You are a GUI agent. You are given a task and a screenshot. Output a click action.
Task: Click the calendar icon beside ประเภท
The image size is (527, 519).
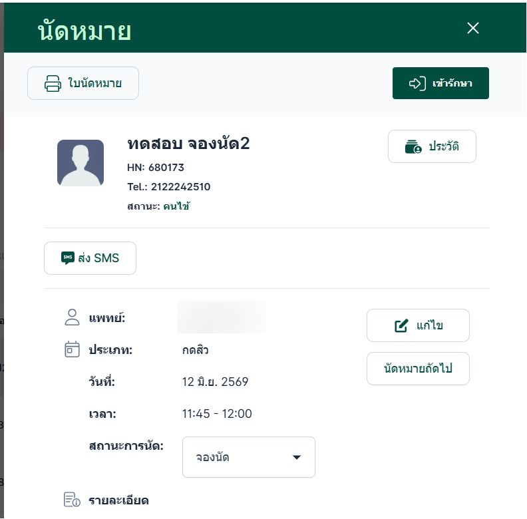pos(72,349)
